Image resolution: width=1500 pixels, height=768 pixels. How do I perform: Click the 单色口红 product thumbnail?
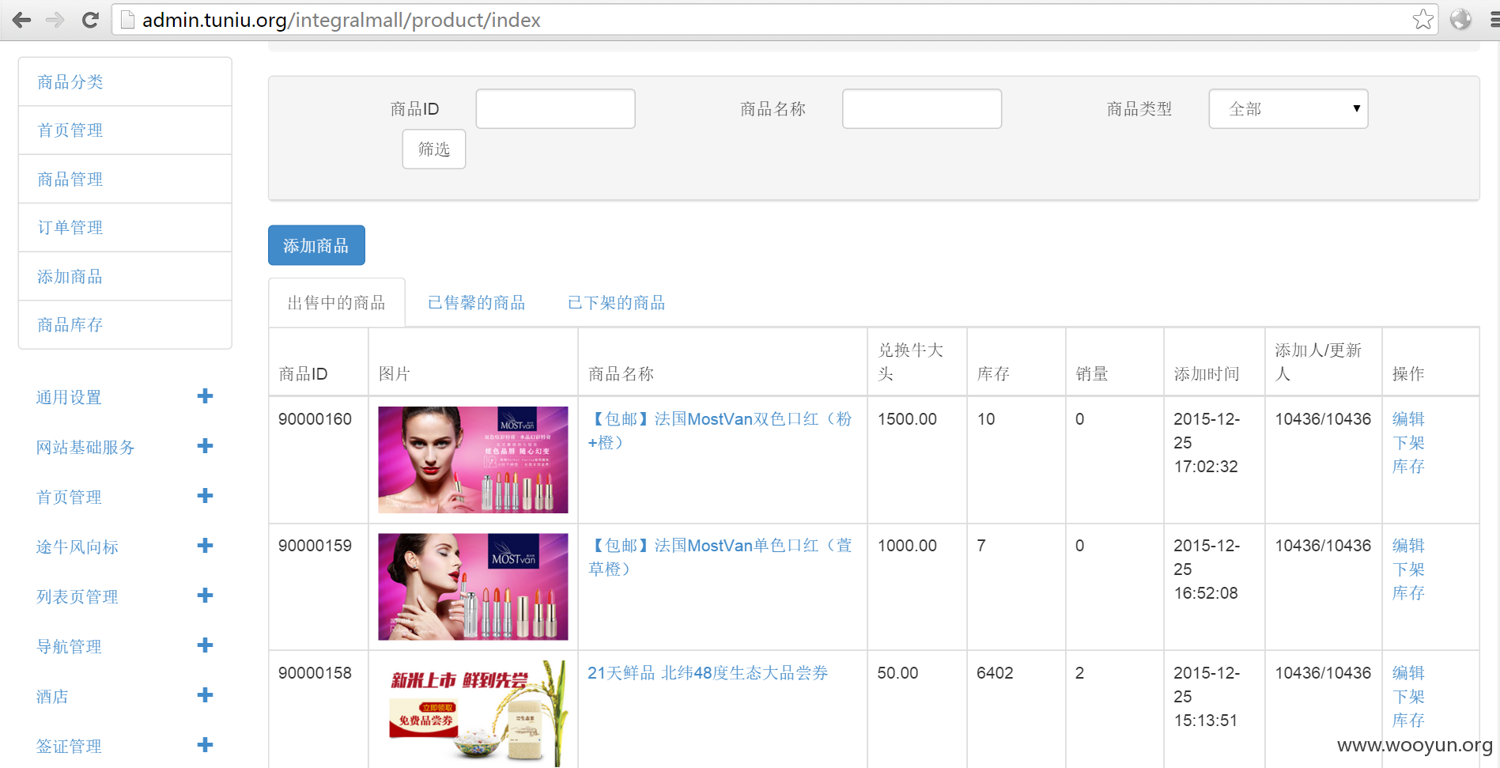pos(473,587)
